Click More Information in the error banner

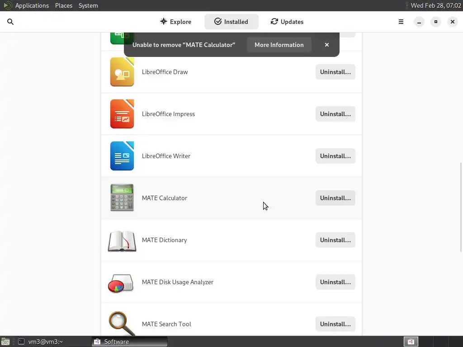(279, 45)
